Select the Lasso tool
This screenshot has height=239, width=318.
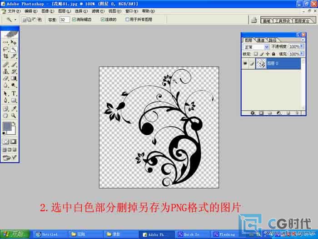[6, 49]
